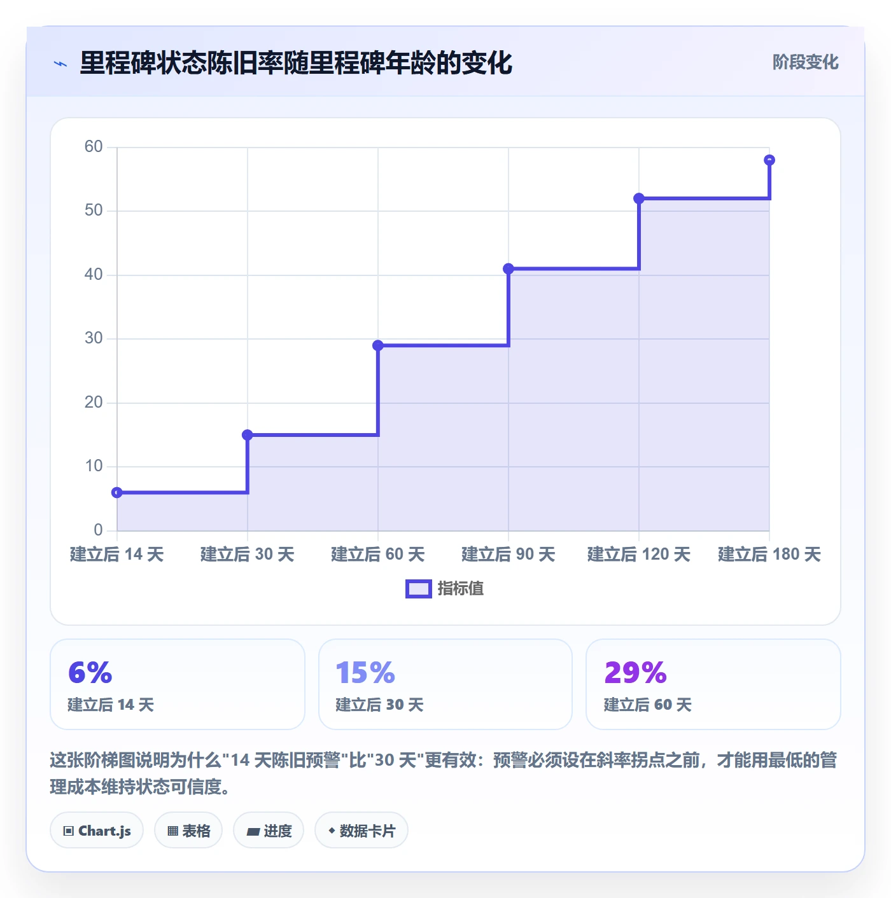Click the bar icon in 进度 chip
Screen dimensions: 891x898
click(x=253, y=831)
